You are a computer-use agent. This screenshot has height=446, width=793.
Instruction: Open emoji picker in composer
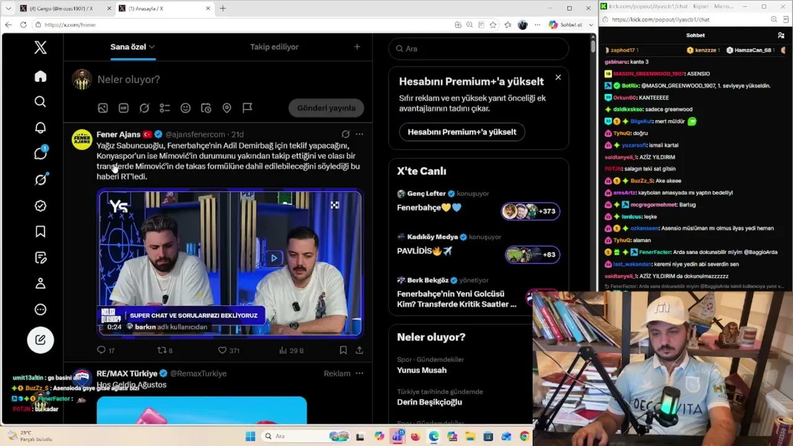point(185,108)
